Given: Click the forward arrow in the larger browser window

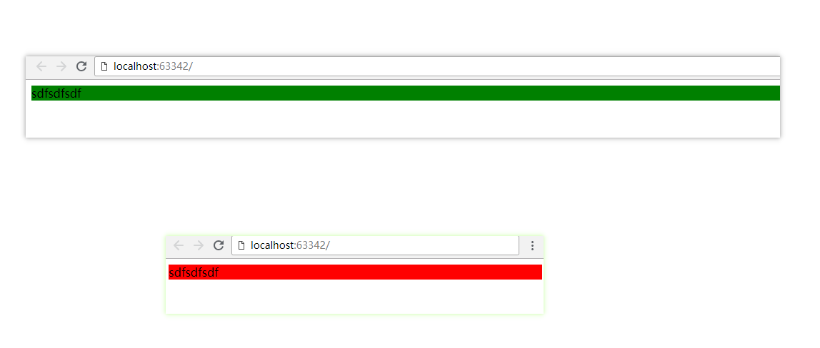Looking at the screenshot, I should 61,66.
